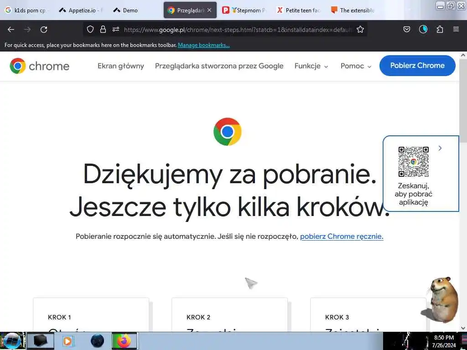This screenshot has width=467, height=350.
Task: Open the media player taskbar icon
Action: [68, 341]
